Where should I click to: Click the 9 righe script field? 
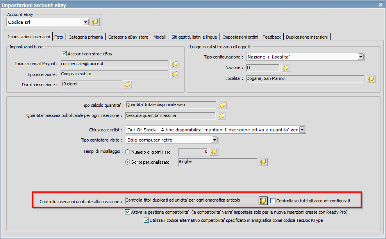pos(218,162)
